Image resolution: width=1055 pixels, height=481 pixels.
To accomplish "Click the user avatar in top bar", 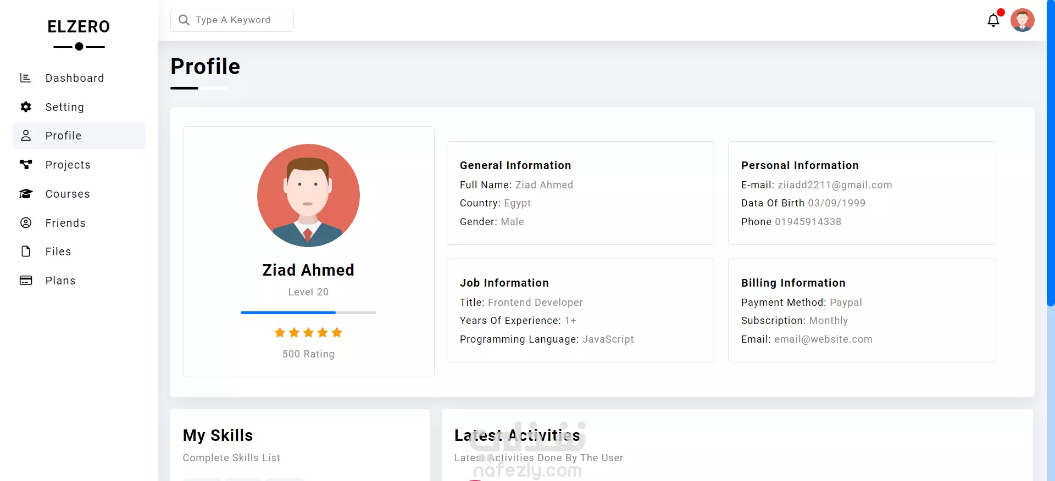I will click(1023, 20).
